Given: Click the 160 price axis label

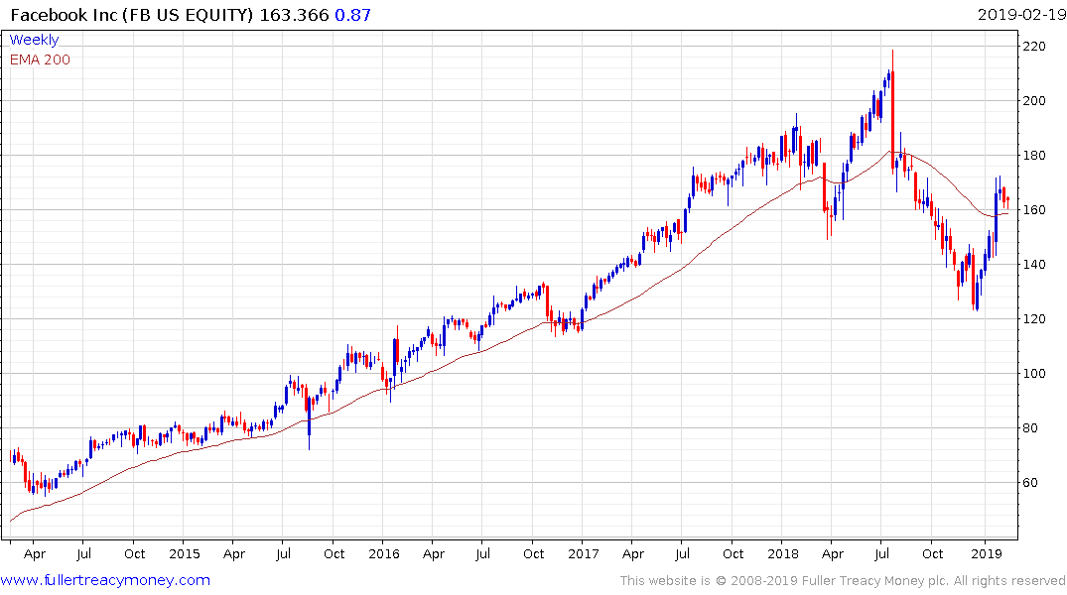Looking at the screenshot, I should [1034, 209].
